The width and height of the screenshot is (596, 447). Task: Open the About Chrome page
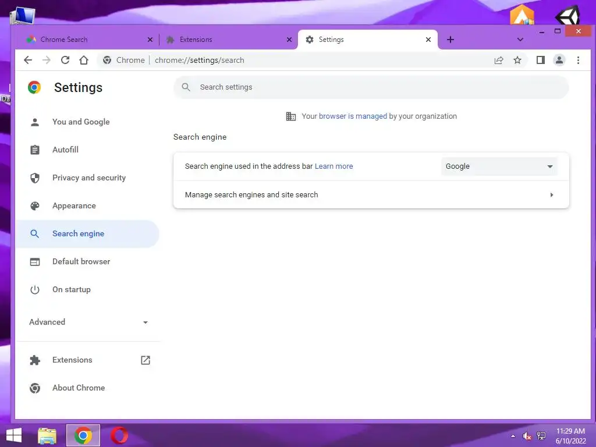tap(87, 388)
